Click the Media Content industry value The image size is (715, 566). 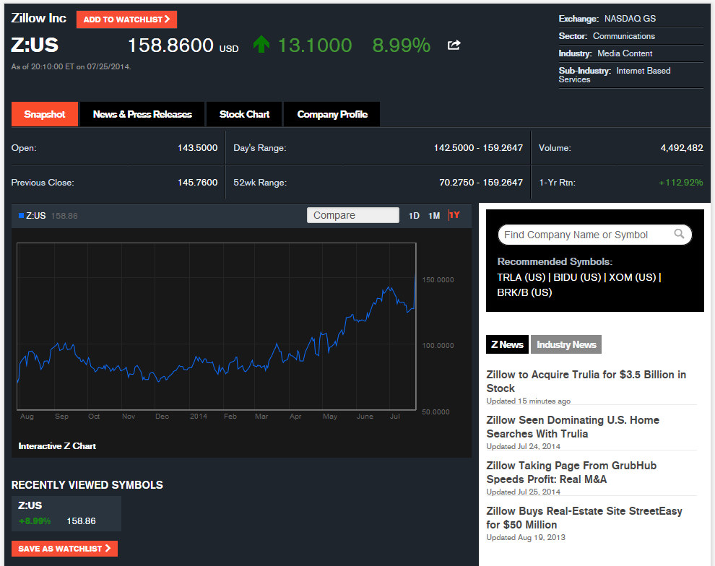coord(625,53)
